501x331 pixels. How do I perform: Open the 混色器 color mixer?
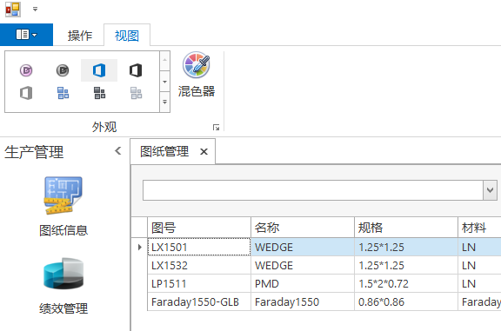(197, 75)
